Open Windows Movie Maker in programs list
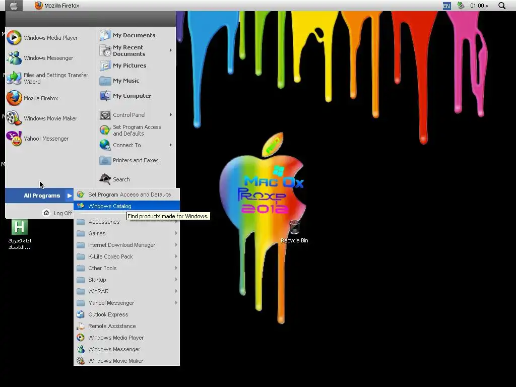This screenshot has width=516, height=387. (126, 361)
